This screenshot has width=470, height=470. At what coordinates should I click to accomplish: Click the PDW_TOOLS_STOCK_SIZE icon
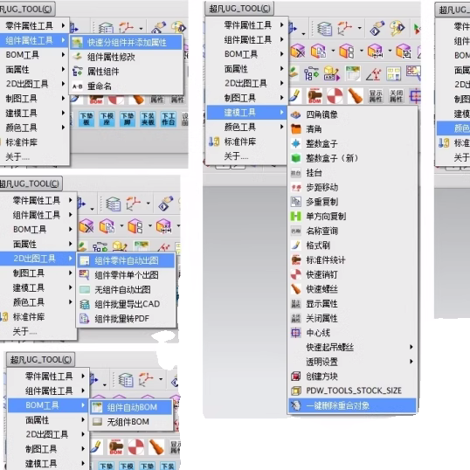click(x=296, y=391)
